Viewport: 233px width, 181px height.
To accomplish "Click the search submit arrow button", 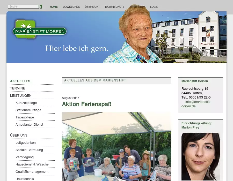I will click(x=41, y=7).
